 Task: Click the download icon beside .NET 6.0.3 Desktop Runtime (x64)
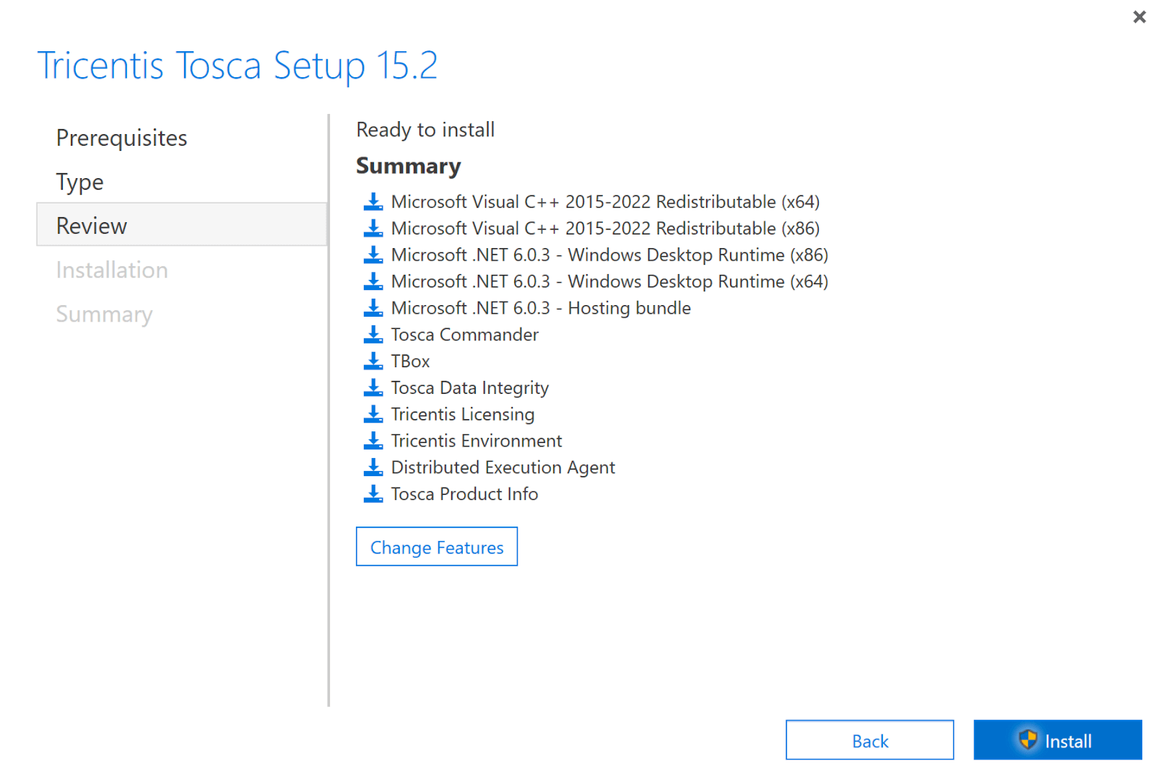click(x=373, y=281)
